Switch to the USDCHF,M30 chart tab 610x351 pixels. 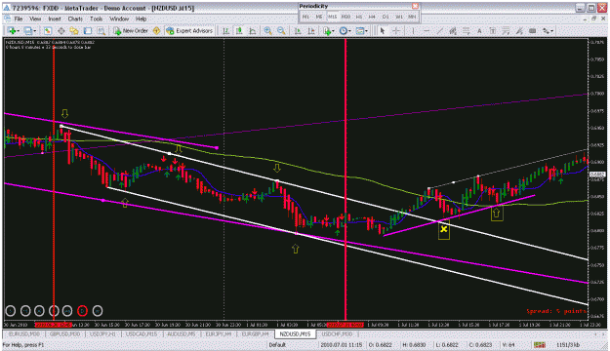tap(337, 333)
